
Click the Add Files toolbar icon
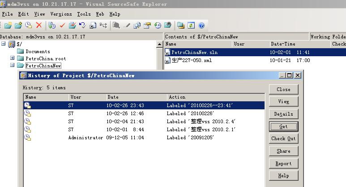18,25
